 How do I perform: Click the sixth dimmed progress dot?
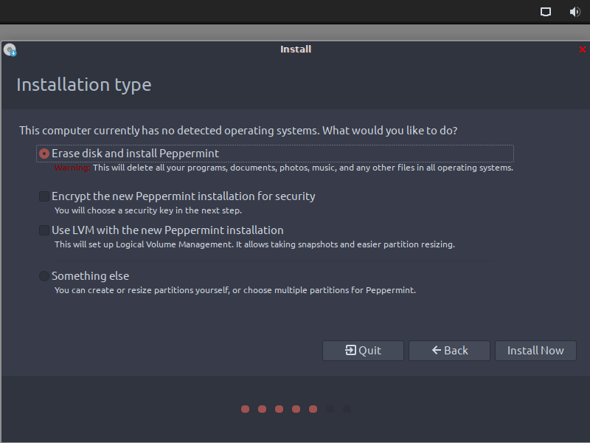330,409
